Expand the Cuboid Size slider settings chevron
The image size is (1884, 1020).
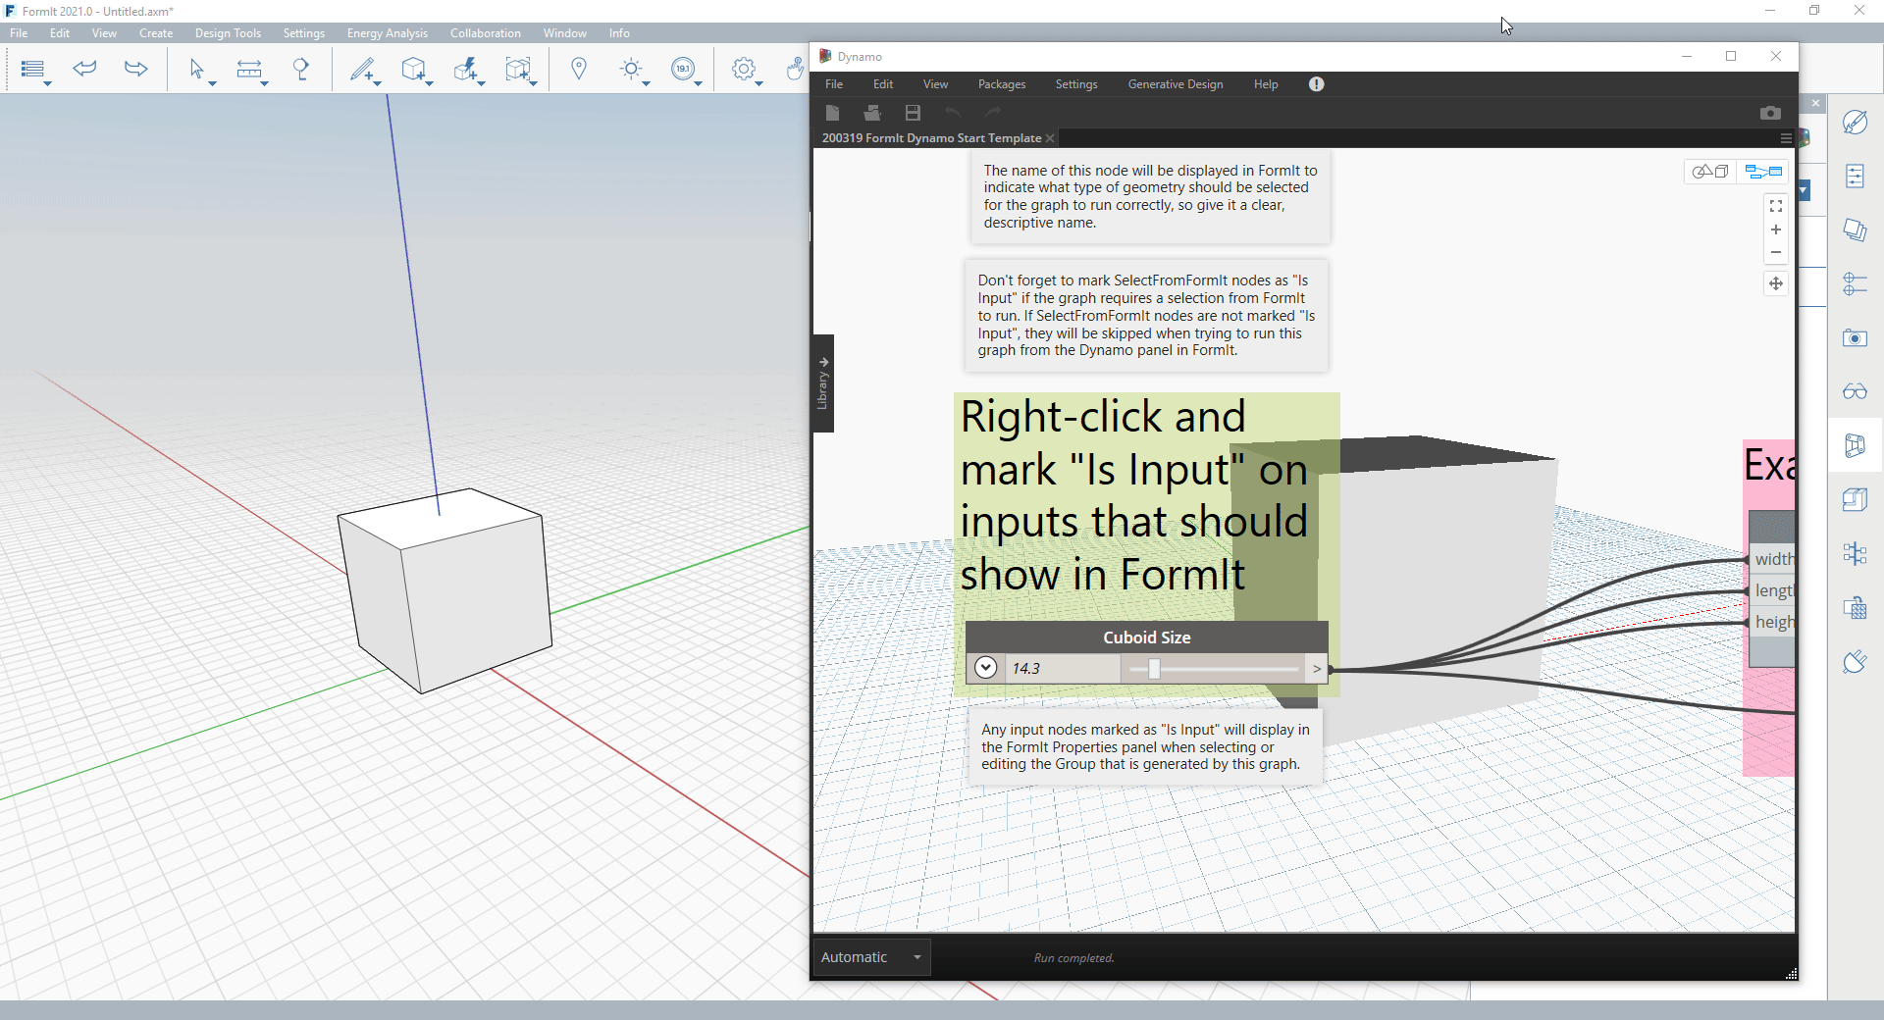pos(986,668)
